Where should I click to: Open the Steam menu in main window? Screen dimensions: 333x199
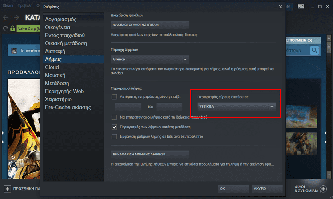tap(8, 5)
